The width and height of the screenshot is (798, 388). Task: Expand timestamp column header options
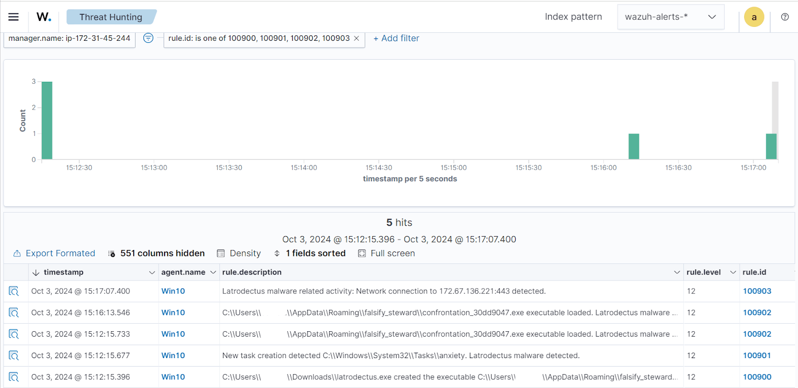(x=152, y=272)
